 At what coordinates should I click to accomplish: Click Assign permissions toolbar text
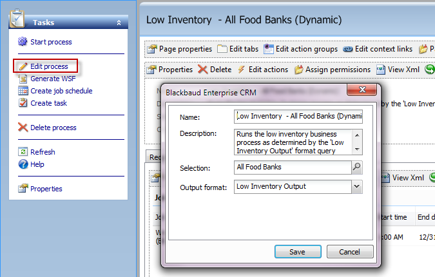coord(338,70)
